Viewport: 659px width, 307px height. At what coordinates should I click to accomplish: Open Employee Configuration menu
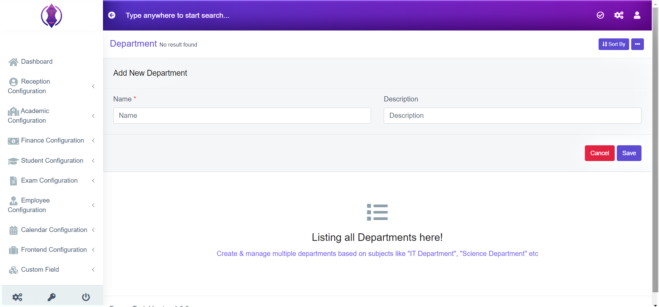(x=51, y=205)
